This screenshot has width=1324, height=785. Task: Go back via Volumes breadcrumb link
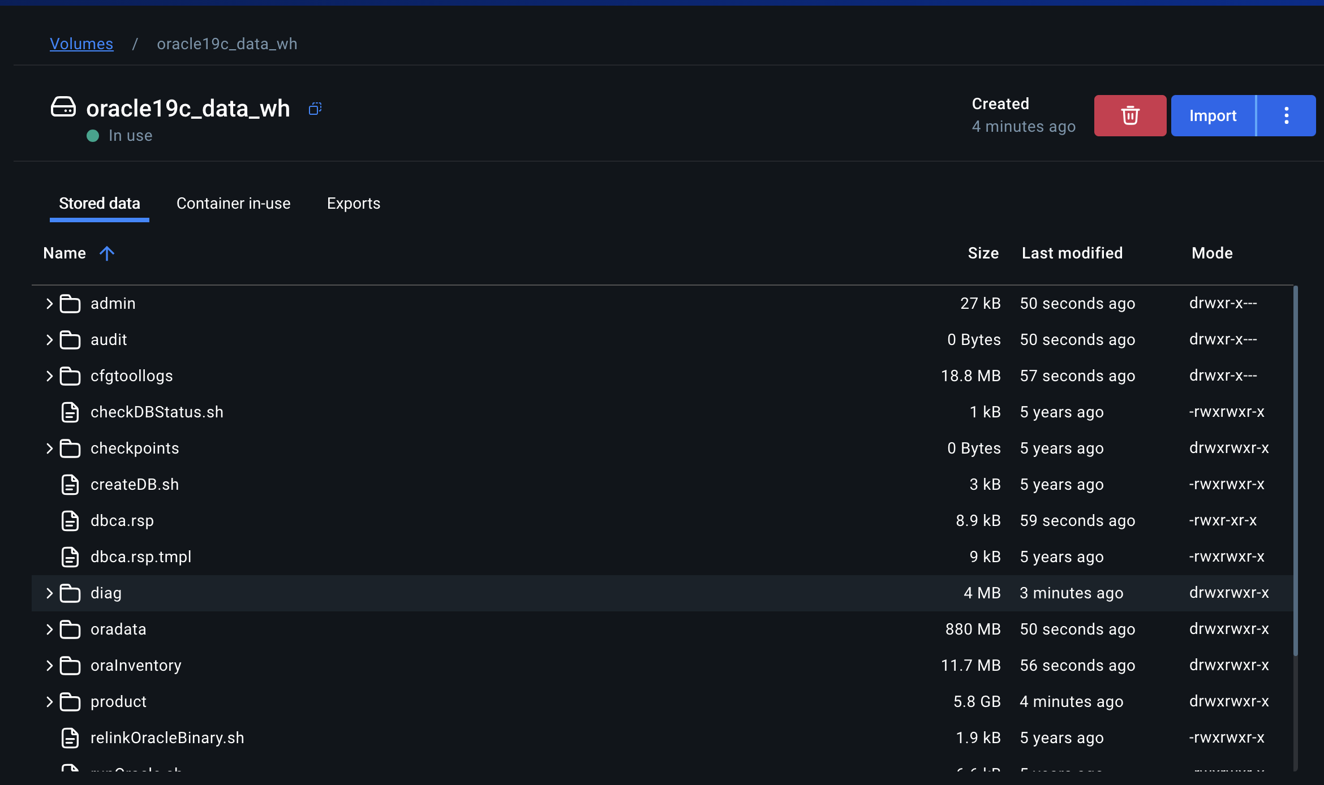pyautogui.click(x=81, y=44)
